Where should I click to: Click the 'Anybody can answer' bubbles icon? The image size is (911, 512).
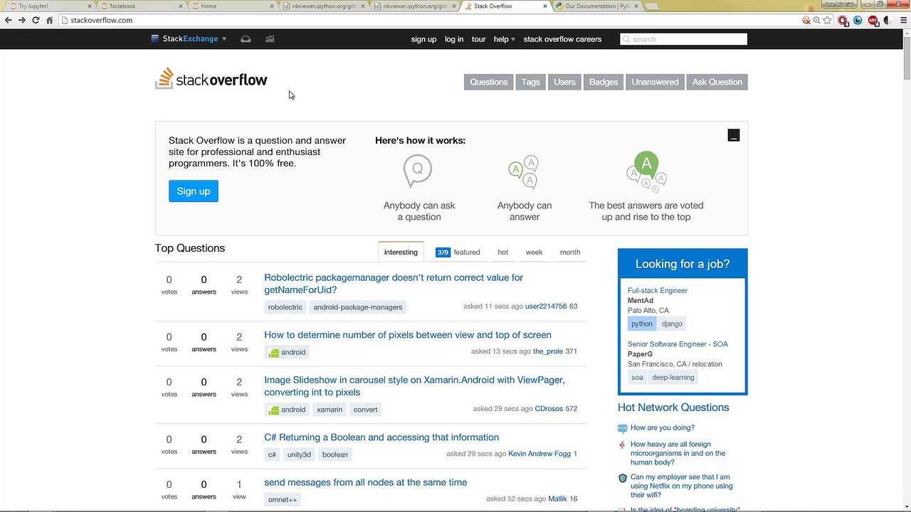coord(524,172)
